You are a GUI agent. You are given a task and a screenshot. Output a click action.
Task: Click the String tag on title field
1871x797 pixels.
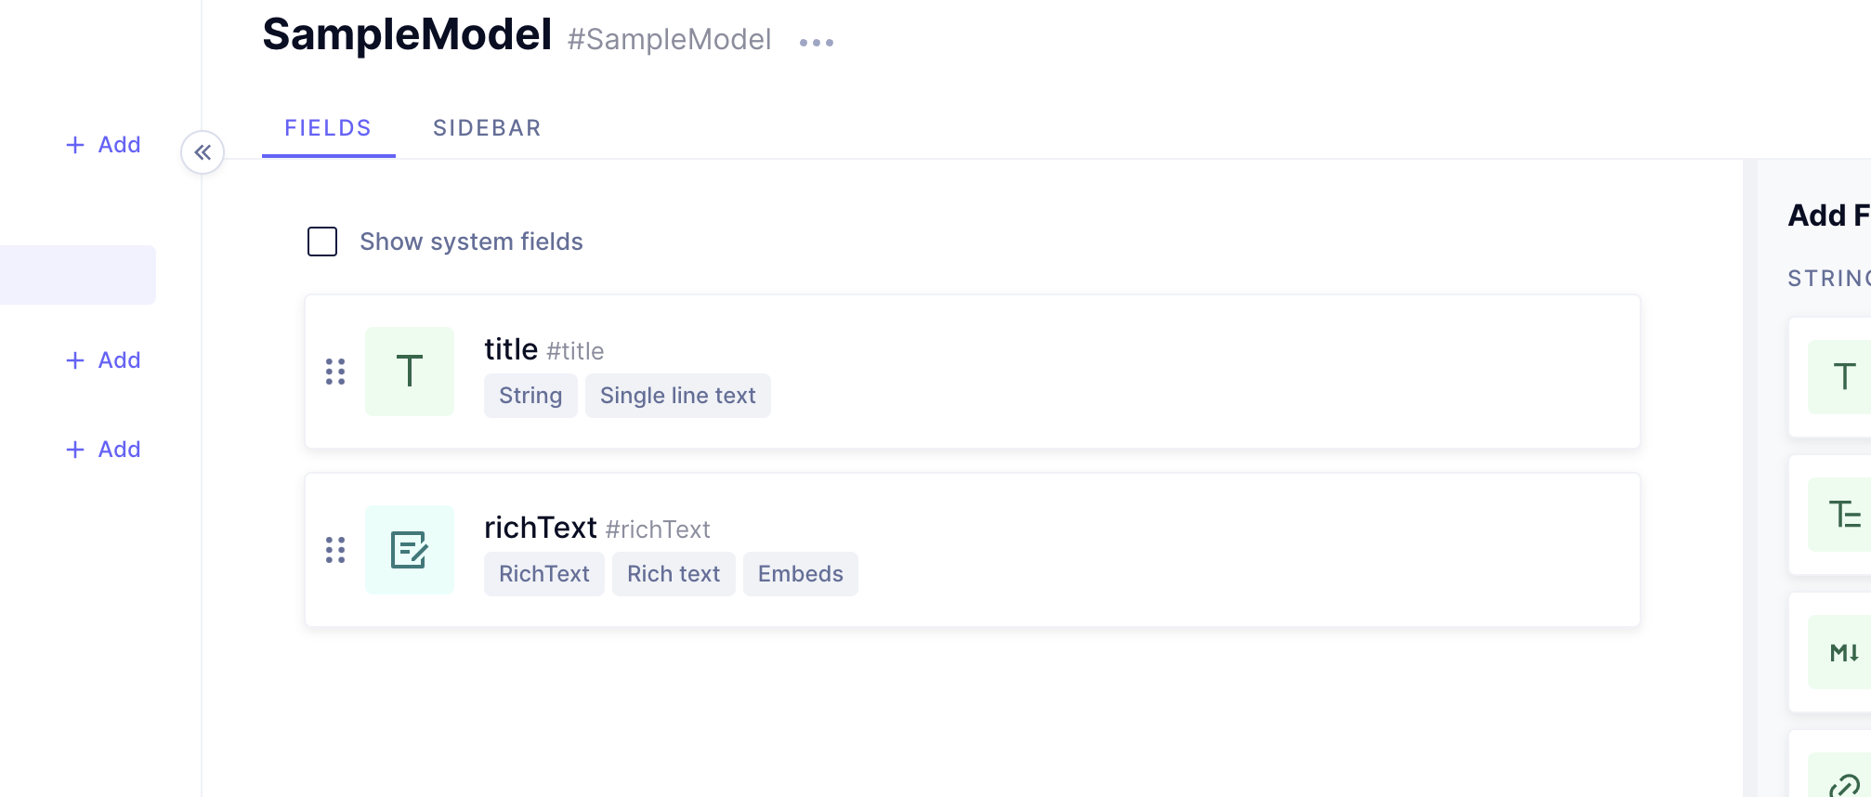tap(530, 395)
